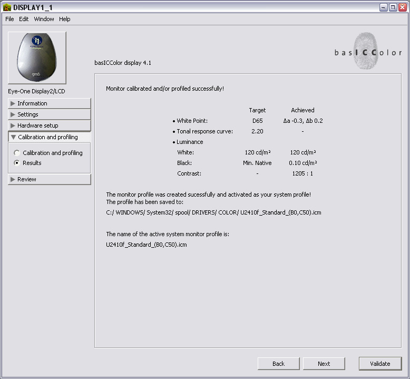
Task: Open the Edit menu
Action: click(x=24, y=19)
